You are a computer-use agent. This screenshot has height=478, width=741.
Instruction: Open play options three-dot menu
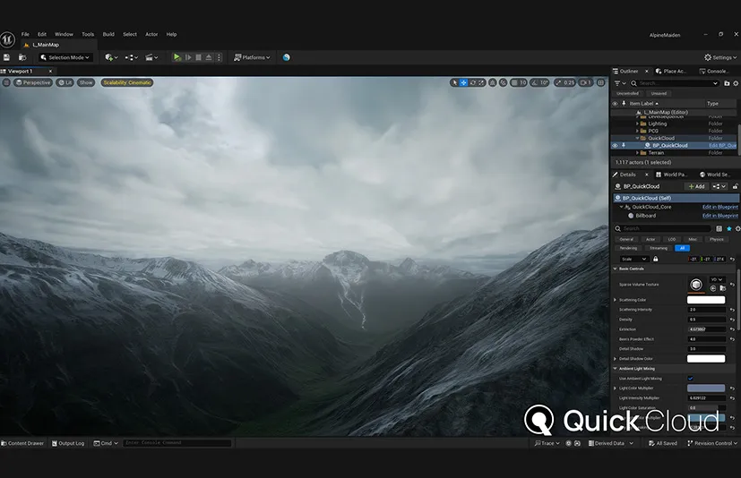pyautogui.click(x=219, y=57)
